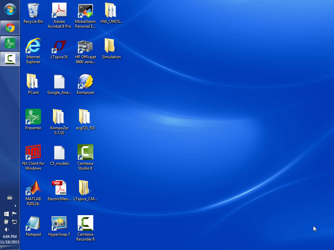Open Google Chrome from the taskbar
The width and height of the screenshot is (334, 250).
coord(10,28)
